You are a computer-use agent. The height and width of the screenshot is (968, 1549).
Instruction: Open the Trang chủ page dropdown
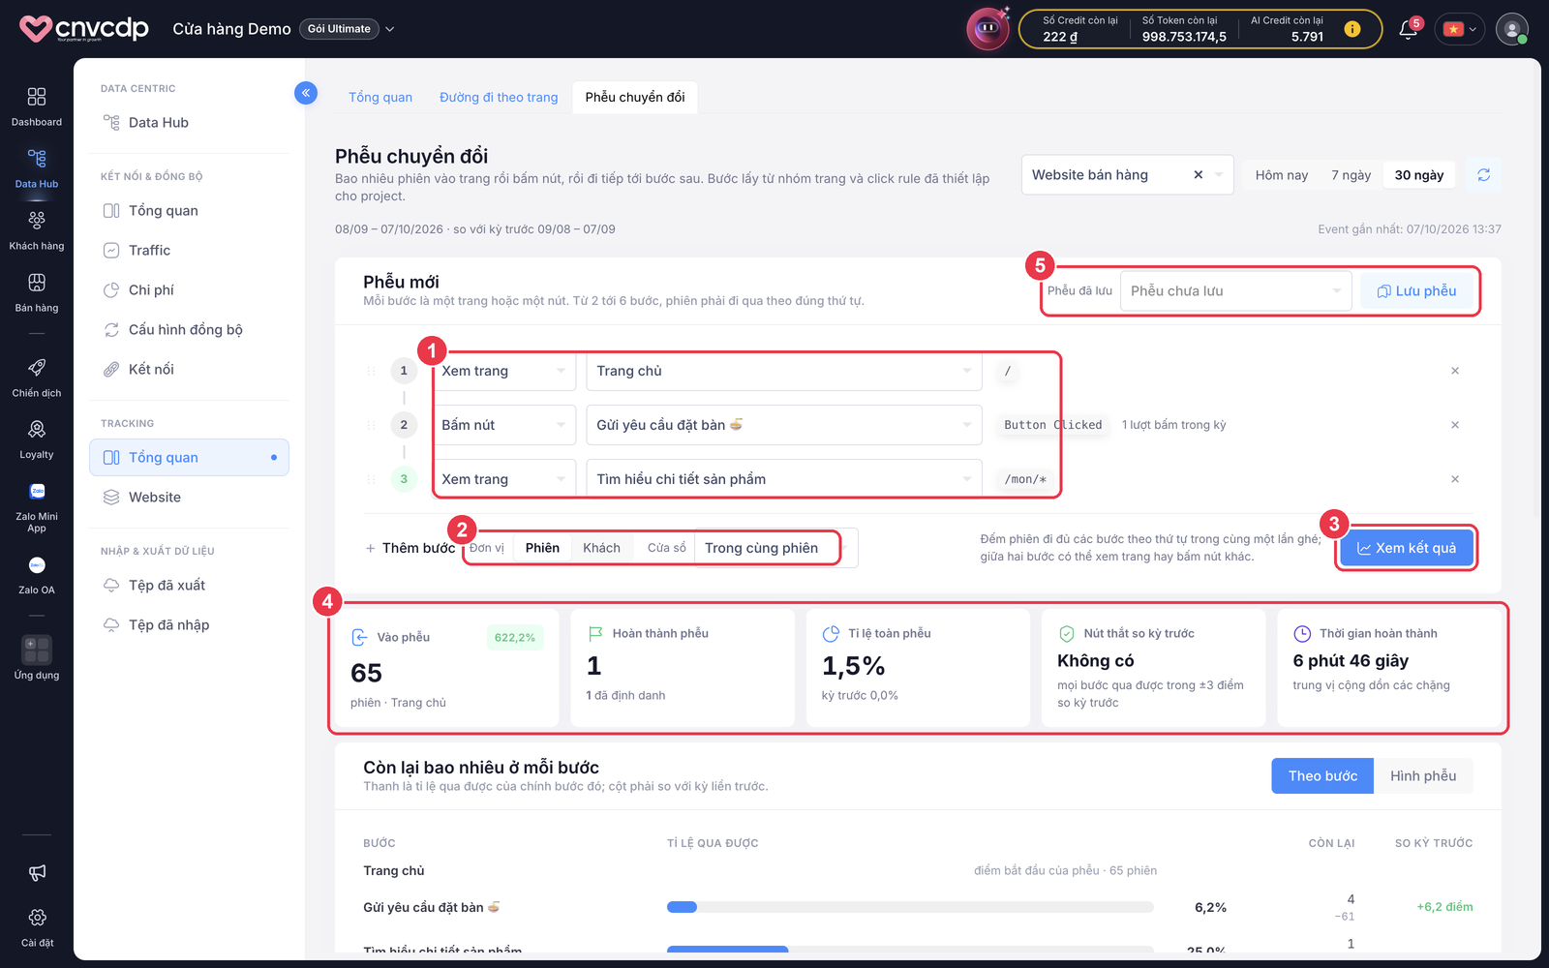pyautogui.click(x=784, y=371)
